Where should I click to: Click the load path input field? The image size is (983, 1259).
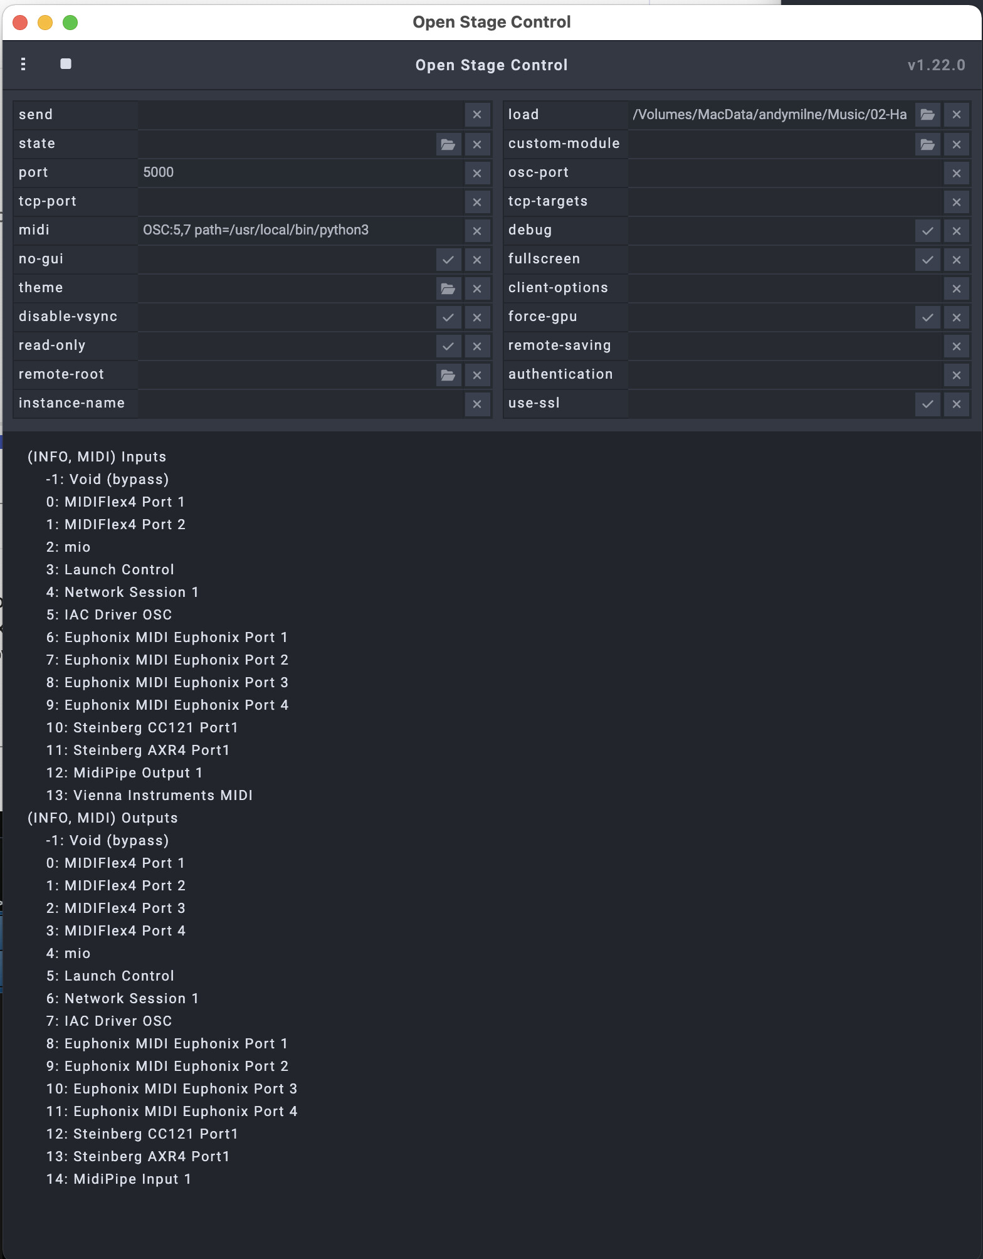tap(770, 115)
